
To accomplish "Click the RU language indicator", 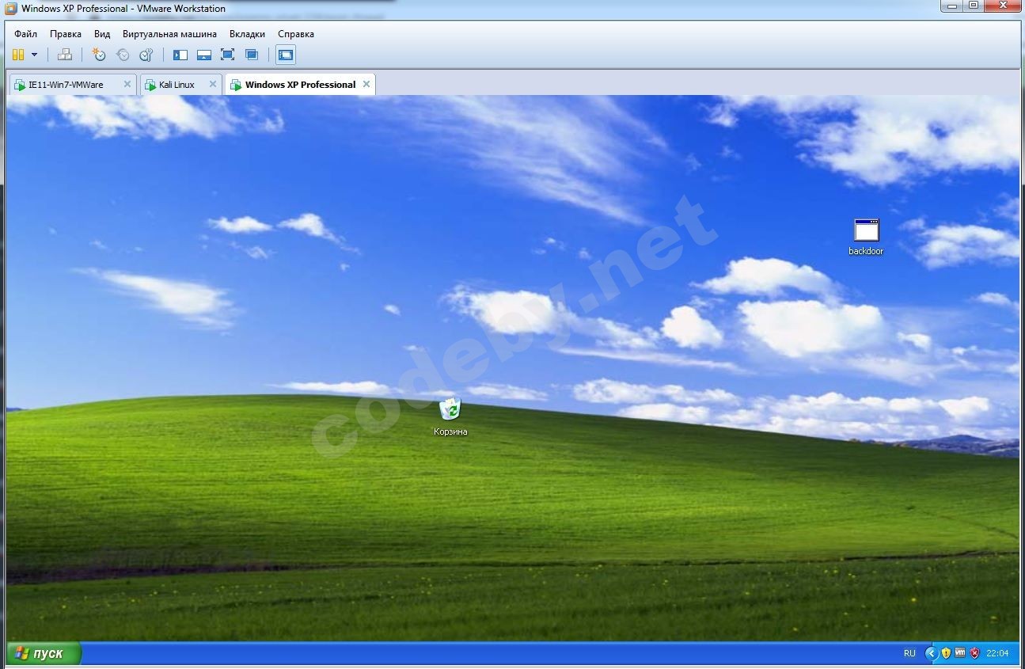I will [x=909, y=653].
